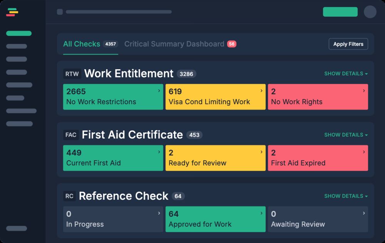Open the Visa Cond Limiting Work card
385x243 pixels.
(x=215, y=97)
